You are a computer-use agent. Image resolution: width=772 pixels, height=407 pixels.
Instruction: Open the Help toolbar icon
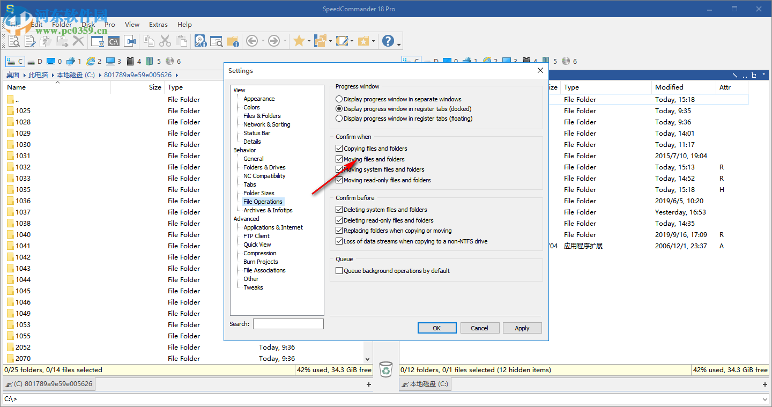pyautogui.click(x=387, y=41)
